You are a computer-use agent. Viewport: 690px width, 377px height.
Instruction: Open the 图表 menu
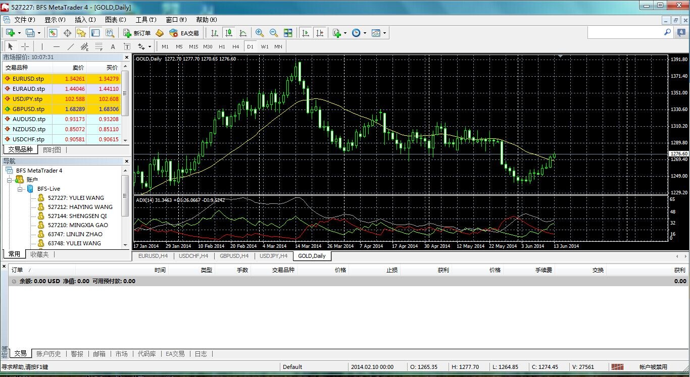[116, 20]
